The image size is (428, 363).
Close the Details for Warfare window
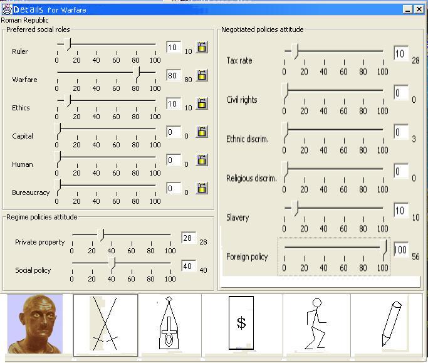pos(417,9)
